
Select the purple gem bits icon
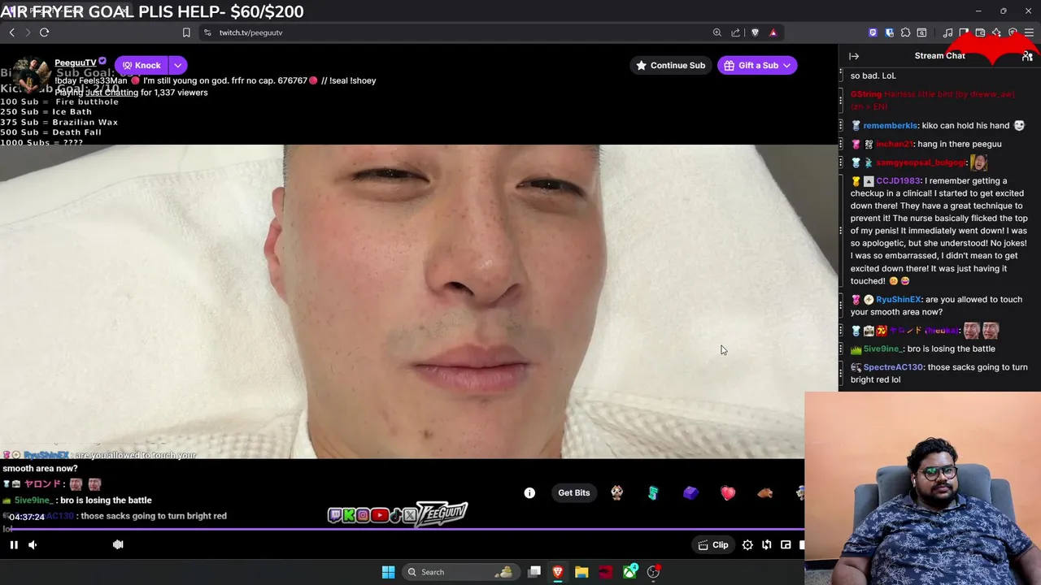(690, 492)
